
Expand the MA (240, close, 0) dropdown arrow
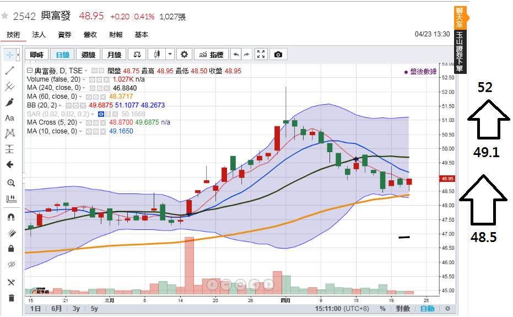coord(84,88)
